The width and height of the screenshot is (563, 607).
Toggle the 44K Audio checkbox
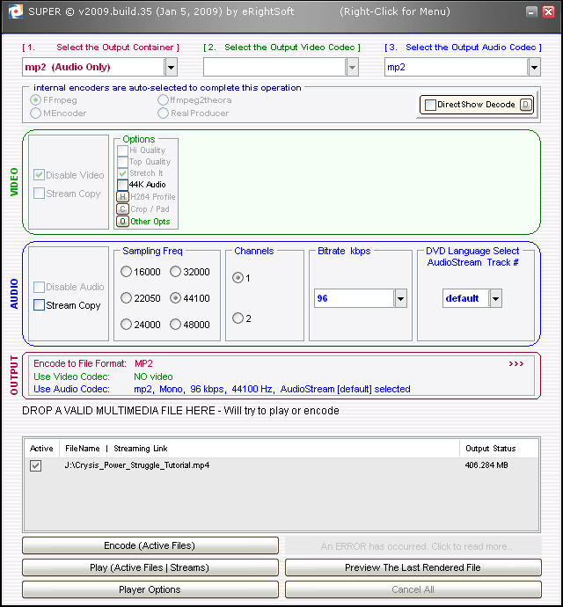(122, 185)
